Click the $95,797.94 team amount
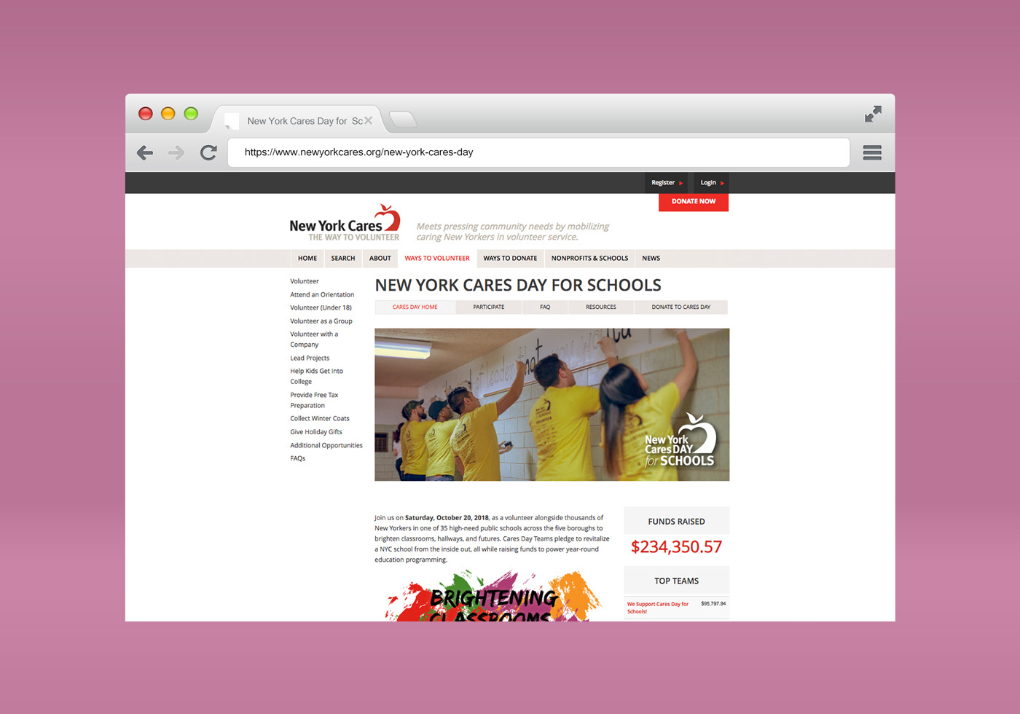Viewport: 1020px width, 714px height. (x=713, y=604)
